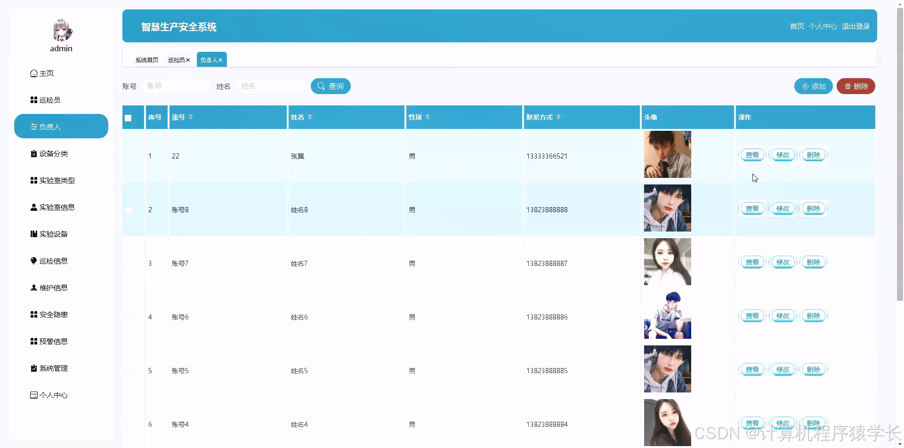
Task: Check the row checkbox for 账号7
Action: (128, 264)
